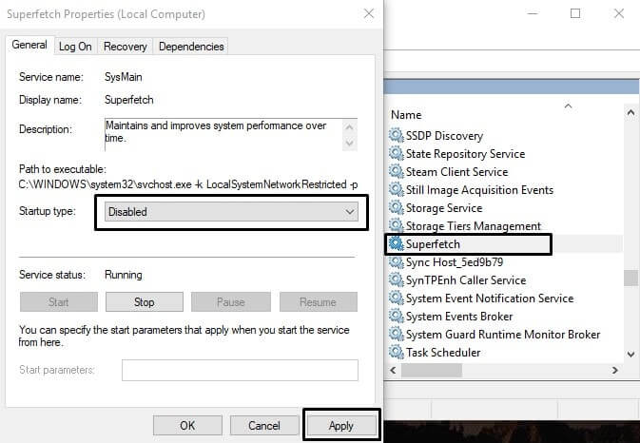Viewport: 640px width, 443px height.
Task: Select System Events Broker service
Action: pos(459,317)
